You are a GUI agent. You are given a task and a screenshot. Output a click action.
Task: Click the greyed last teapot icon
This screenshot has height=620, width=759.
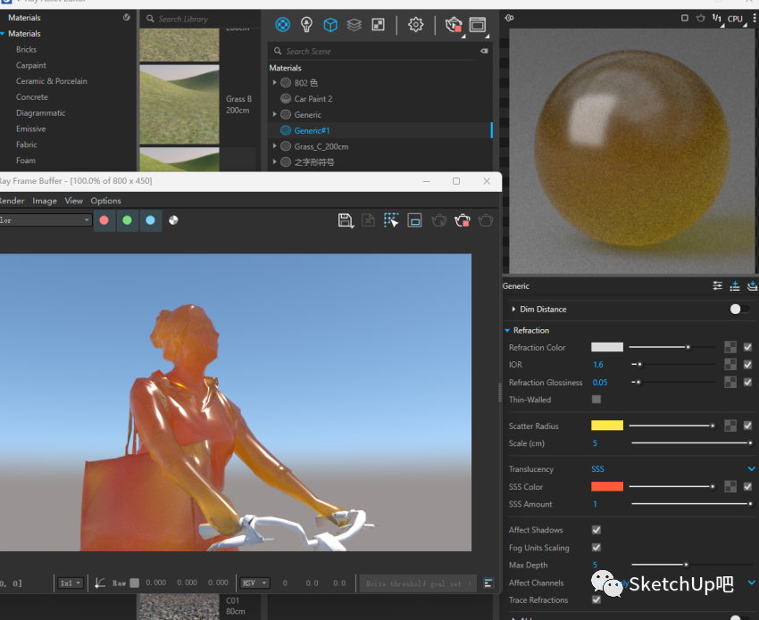(x=486, y=220)
